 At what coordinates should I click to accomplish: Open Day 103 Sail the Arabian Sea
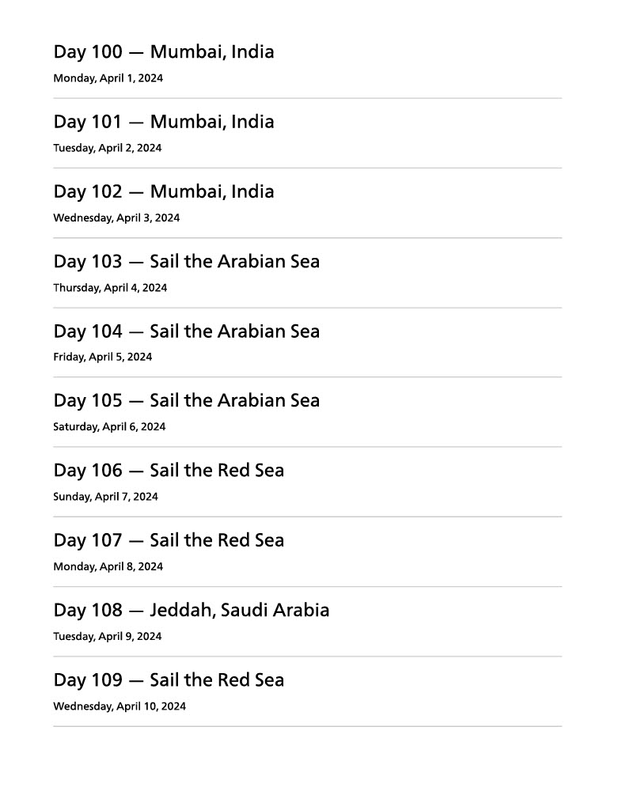tap(187, 261)
